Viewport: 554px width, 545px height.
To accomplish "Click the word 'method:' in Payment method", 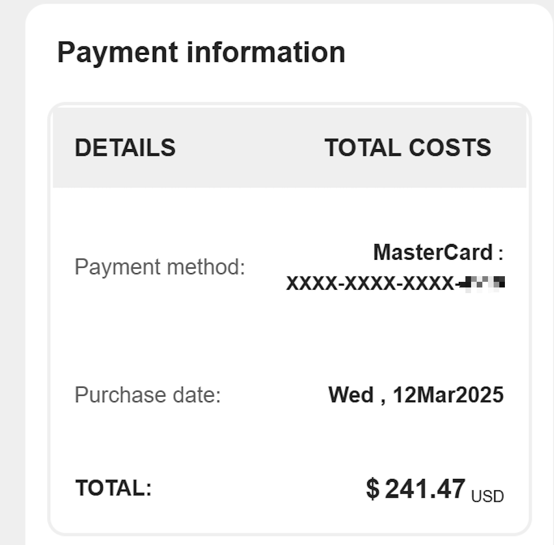I will [x=206, y=267].
